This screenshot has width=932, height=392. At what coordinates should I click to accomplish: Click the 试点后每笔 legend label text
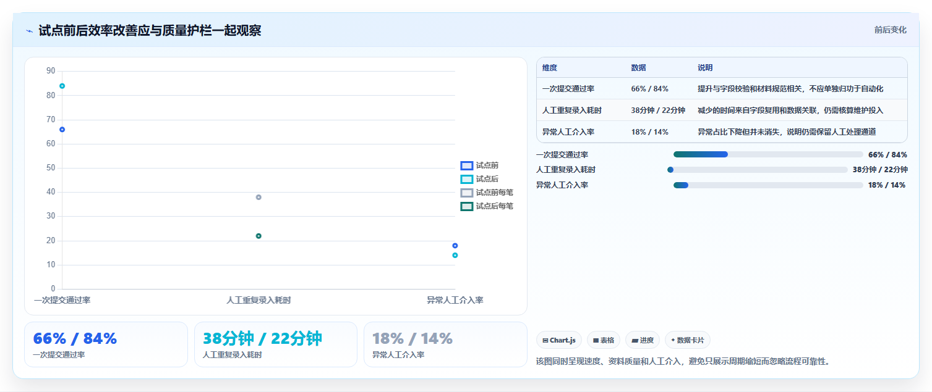point(495,206)
